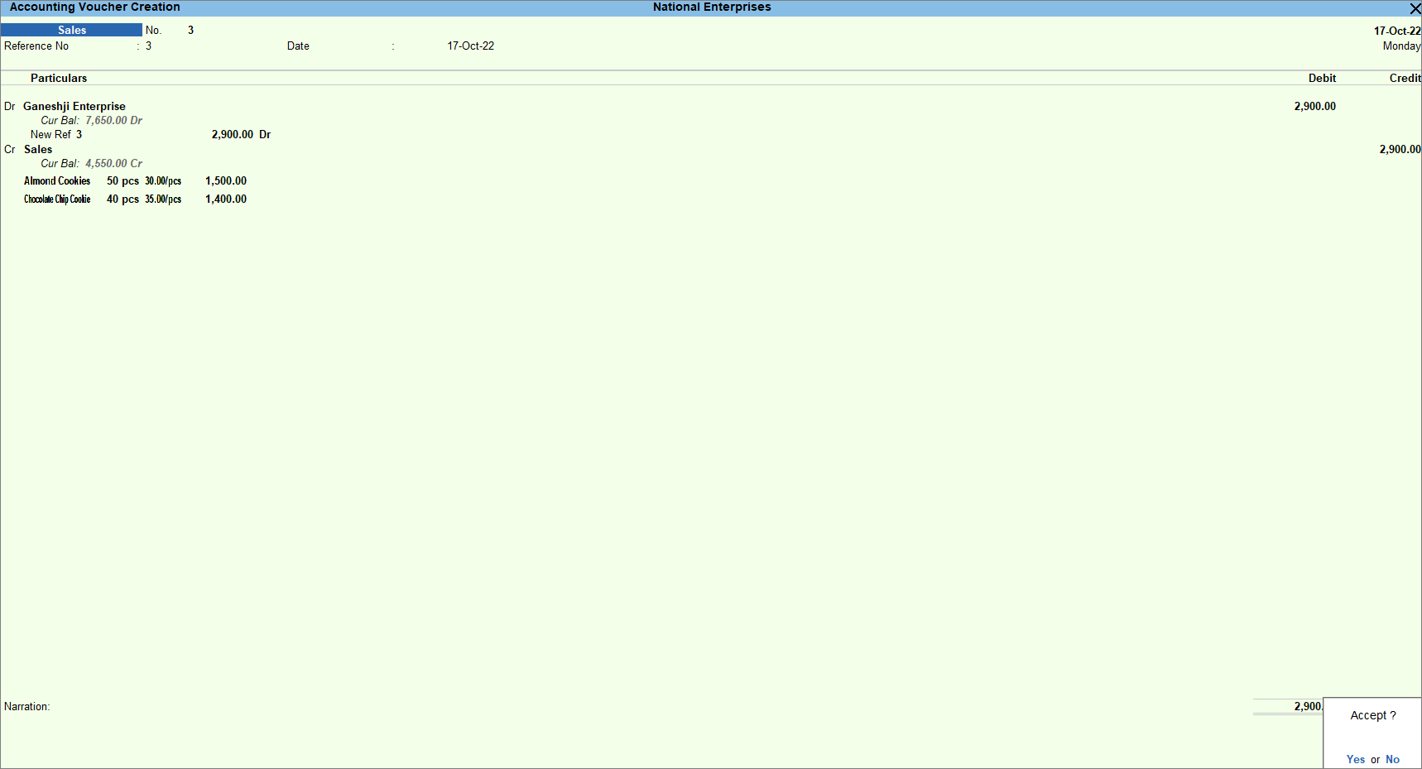
Task: Click the Accept ? prompt label
Action: (x=1373, y=715)
